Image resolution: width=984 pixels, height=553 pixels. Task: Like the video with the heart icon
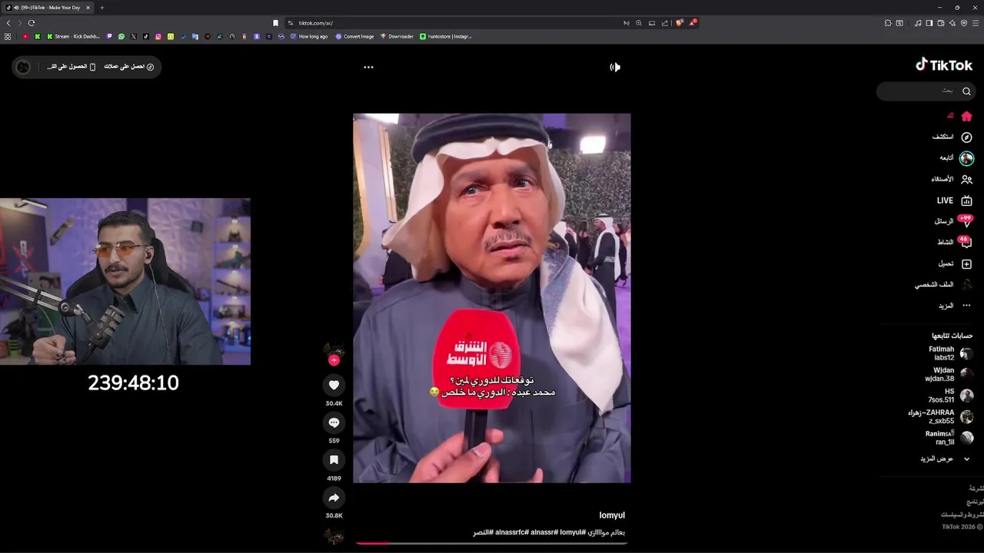click(x=334, y=385)
